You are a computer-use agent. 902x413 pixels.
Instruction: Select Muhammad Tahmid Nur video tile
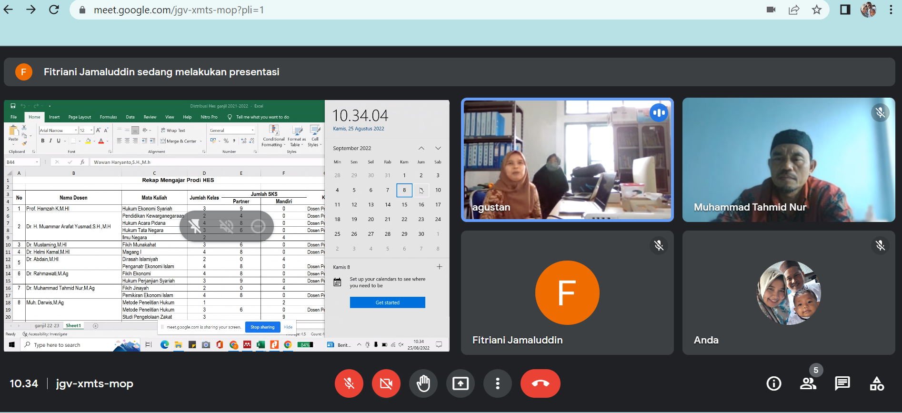click(788, 160)
